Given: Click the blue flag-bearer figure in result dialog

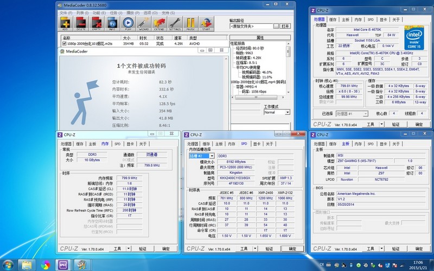Looking at the screenshot, I should (84, 102).
